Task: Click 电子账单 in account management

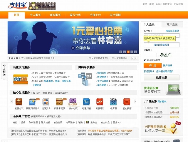Action: (x=70, y=122)
